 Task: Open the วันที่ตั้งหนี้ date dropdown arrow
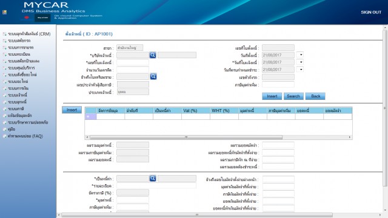coord(300,55)
